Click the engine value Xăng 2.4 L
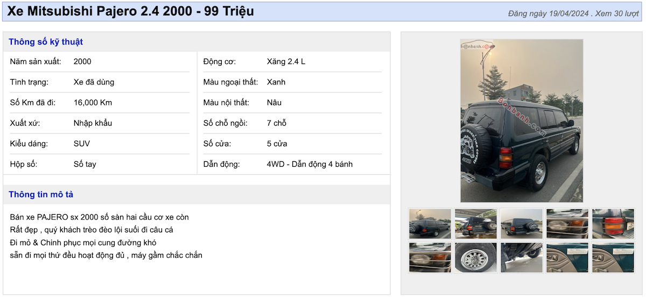The height and width of the screenshot is (298, 646). (x=286, y=62)
